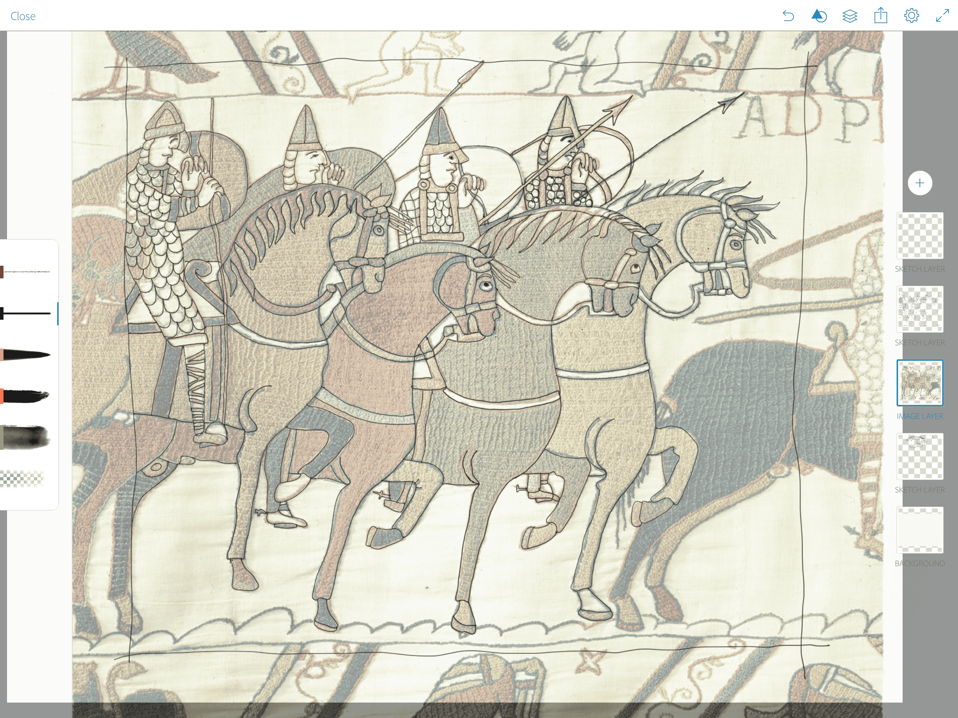Select the speckled sketch layer above Image Layer
Image resolution: width=958 pixels, height=718 pixels.
click(x=920, y=309)
